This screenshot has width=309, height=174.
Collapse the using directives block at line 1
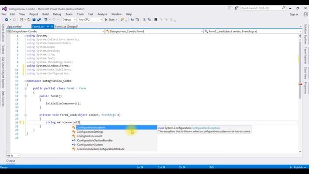[x=26, y=36]
